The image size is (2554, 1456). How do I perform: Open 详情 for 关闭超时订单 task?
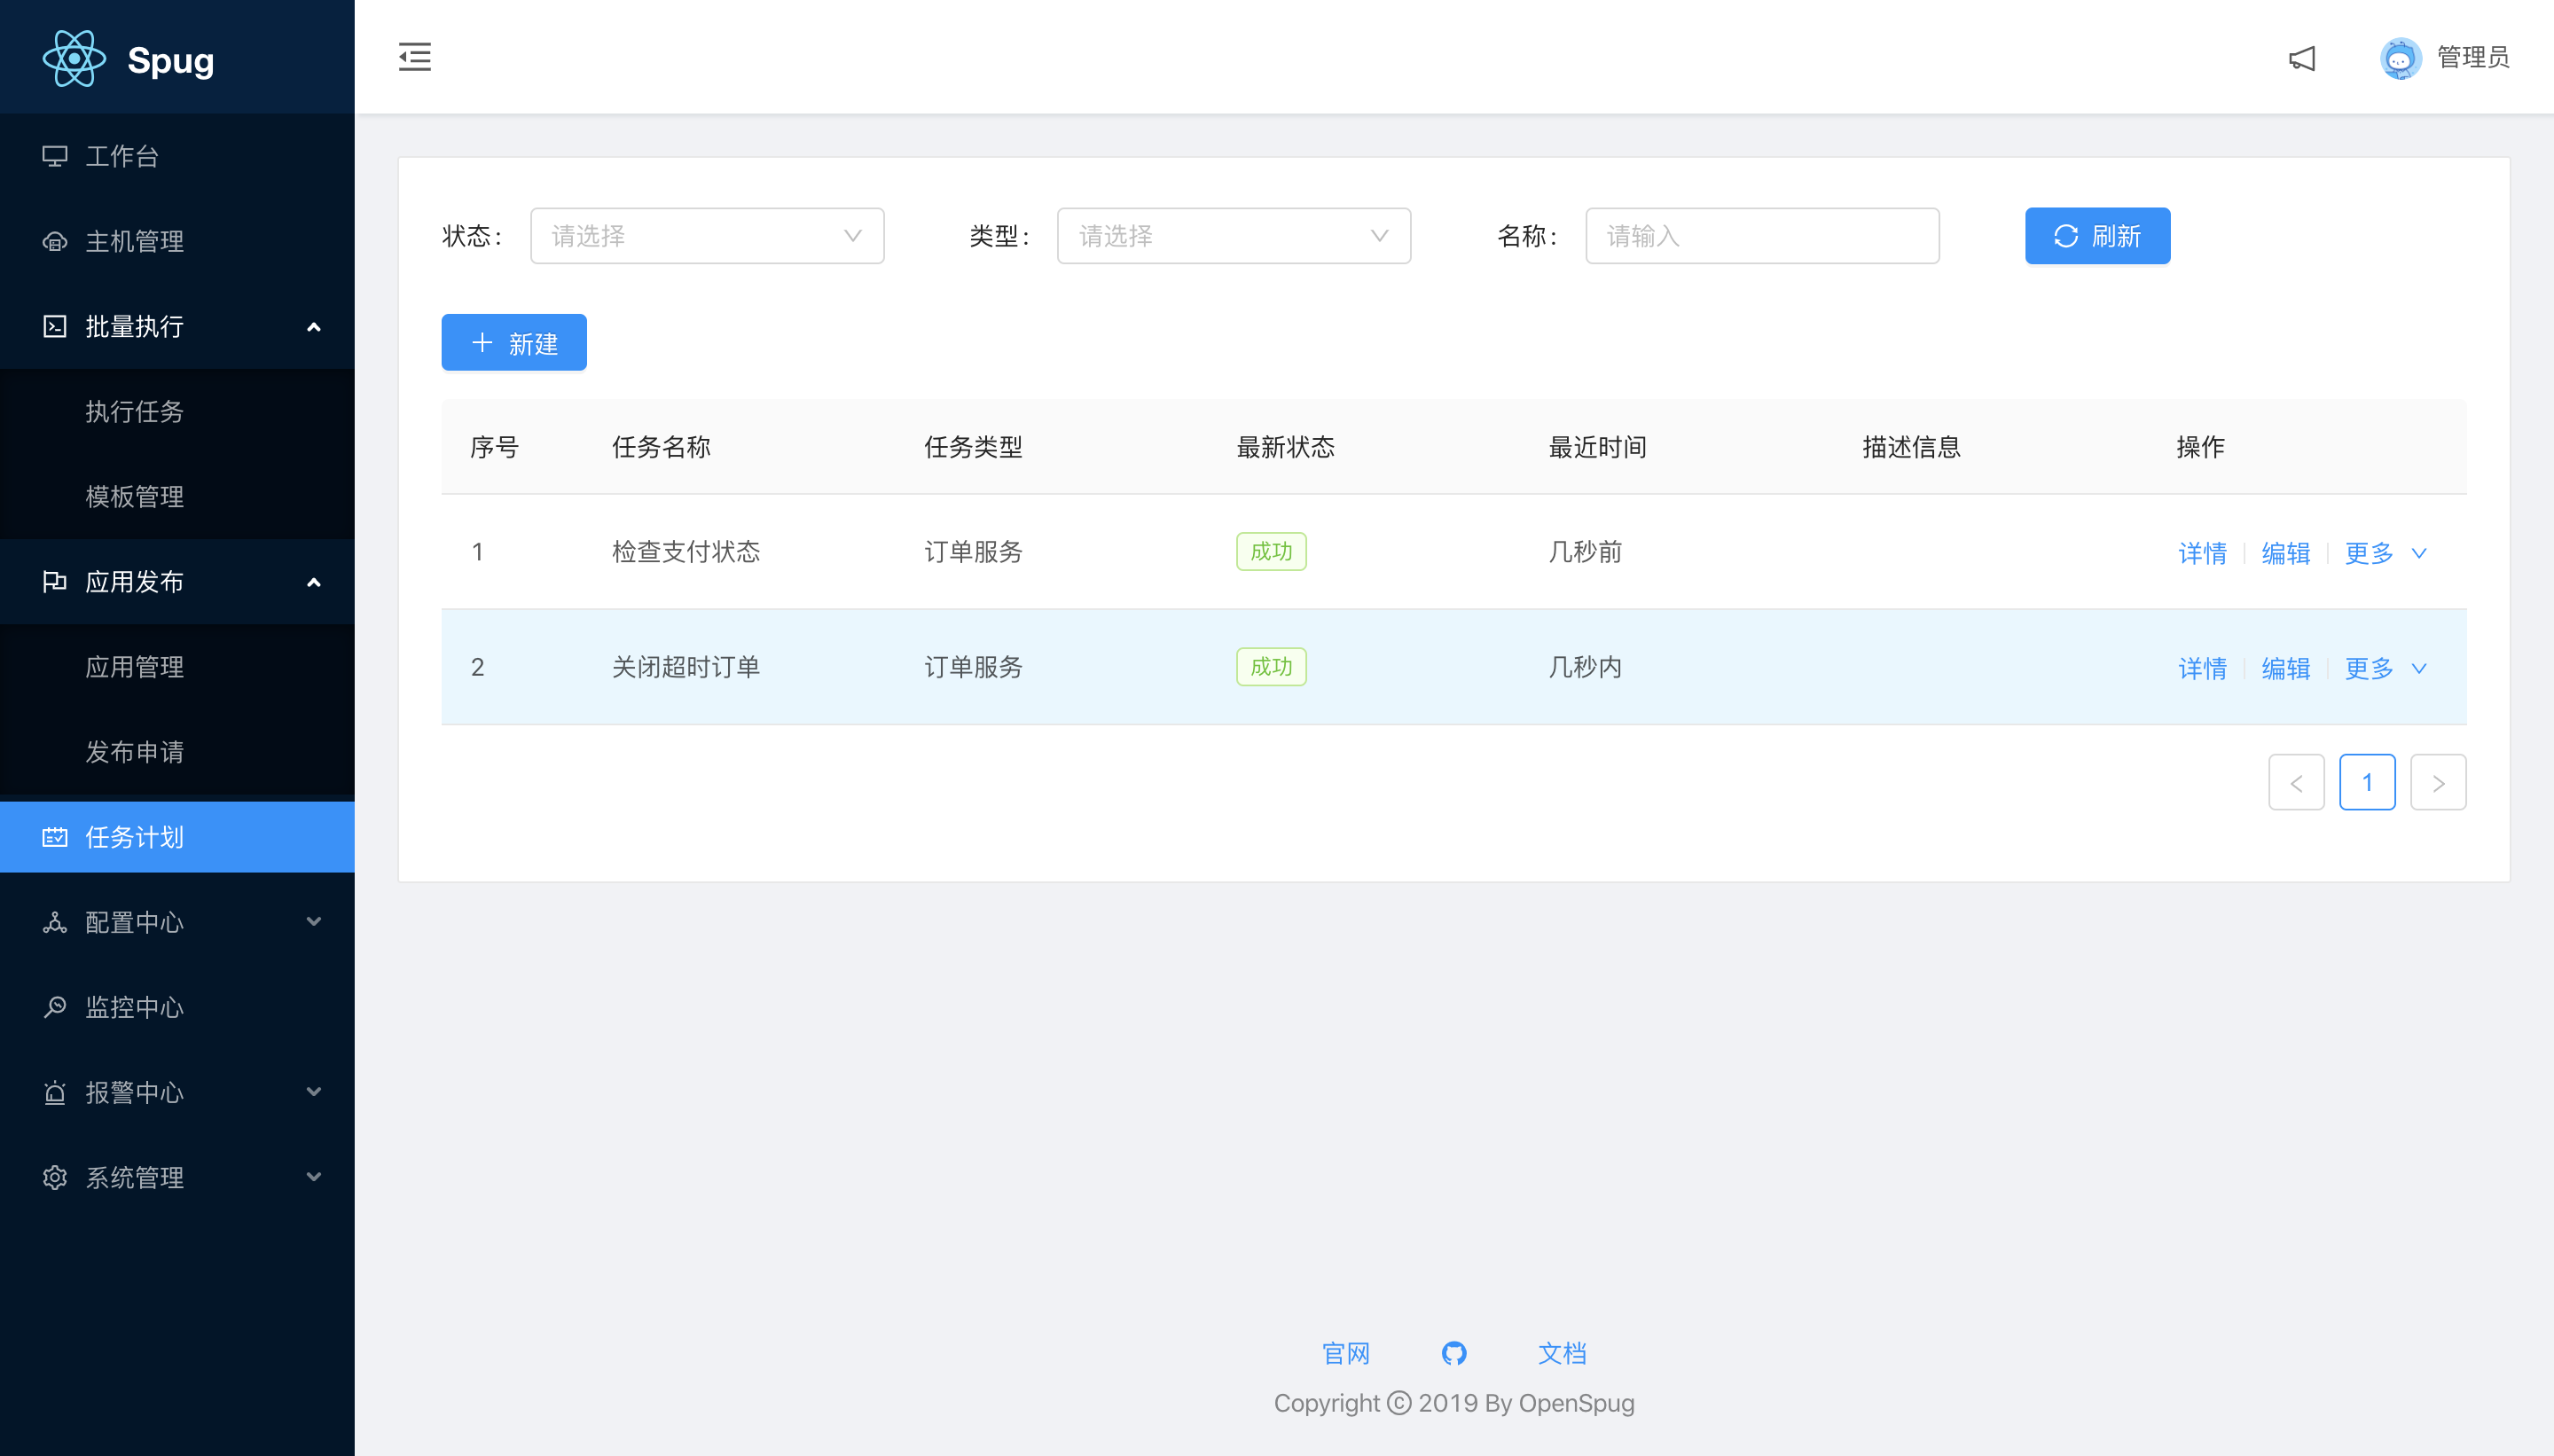tap(2202, 668)
